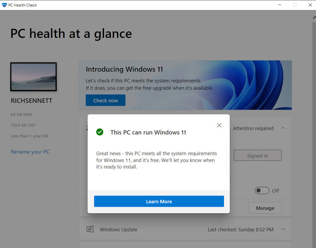Click the Less than 1 year old text

[x=29, y=136]
